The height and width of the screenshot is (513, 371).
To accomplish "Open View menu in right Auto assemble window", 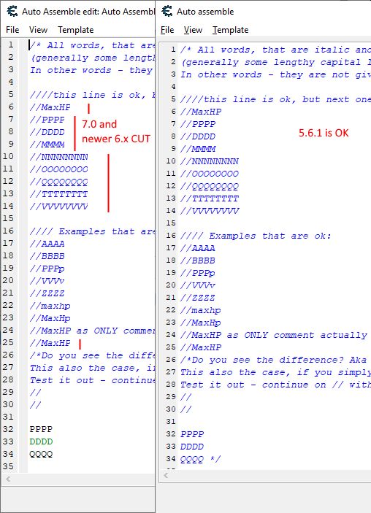I will click(x=193, y=30).
